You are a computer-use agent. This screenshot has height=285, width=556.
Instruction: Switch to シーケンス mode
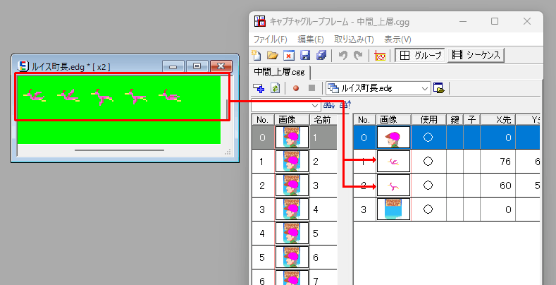pos(476,55)
